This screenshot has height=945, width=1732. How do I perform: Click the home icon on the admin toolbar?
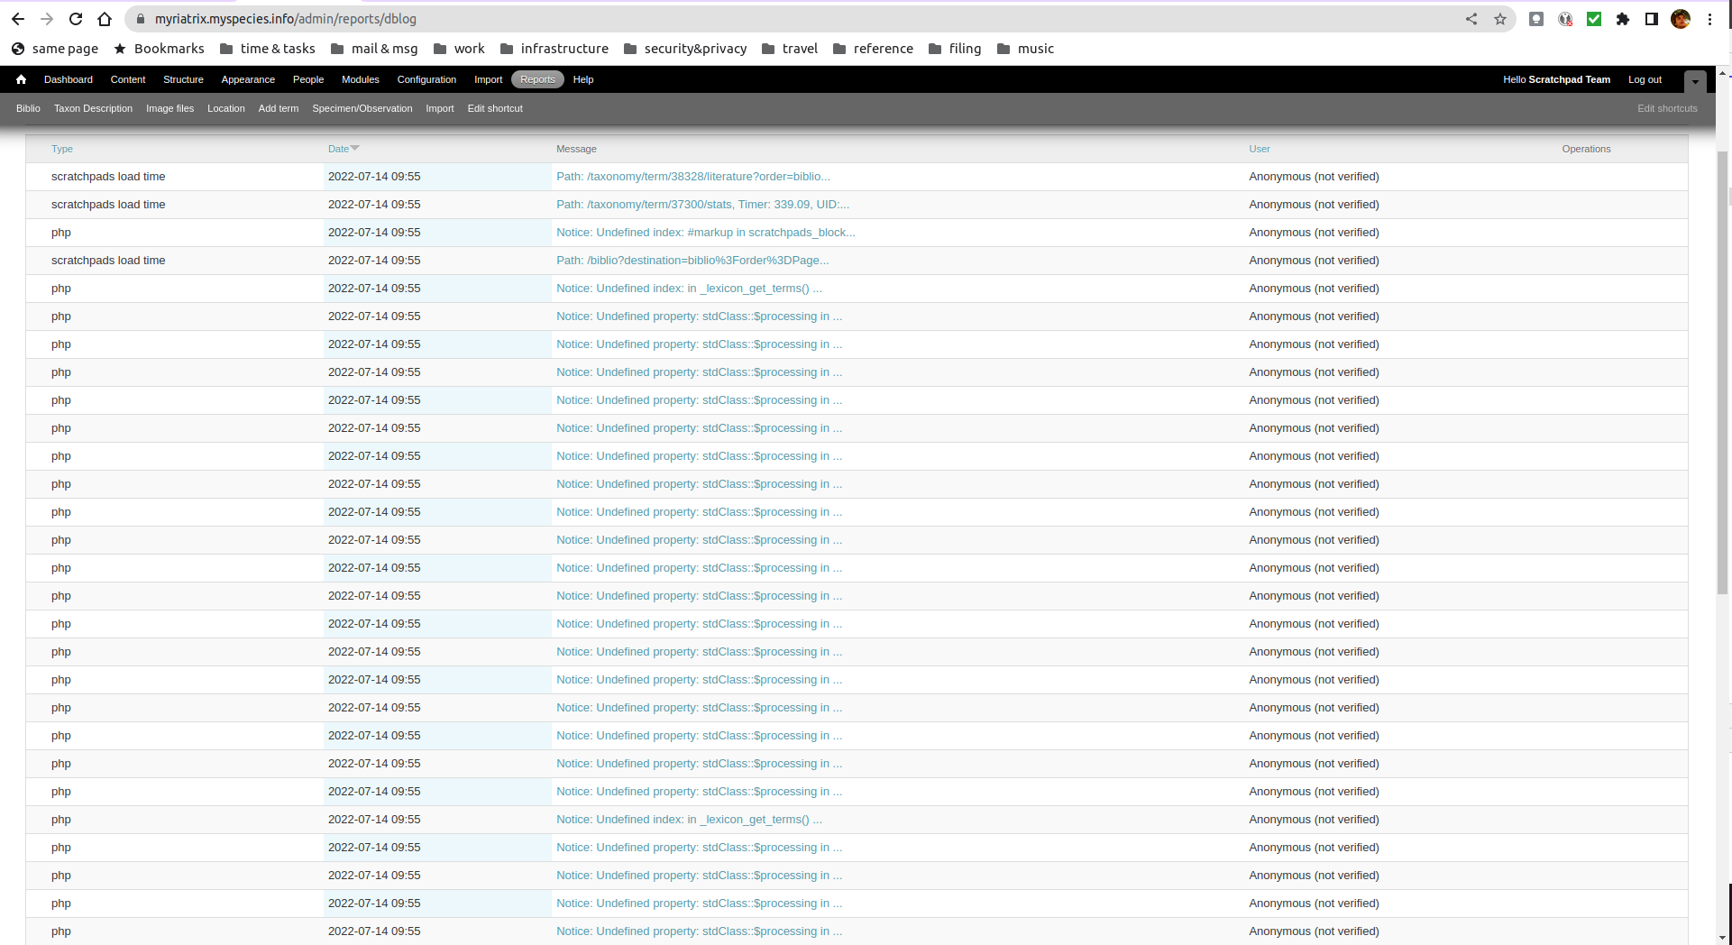click(x=21, y=79)
